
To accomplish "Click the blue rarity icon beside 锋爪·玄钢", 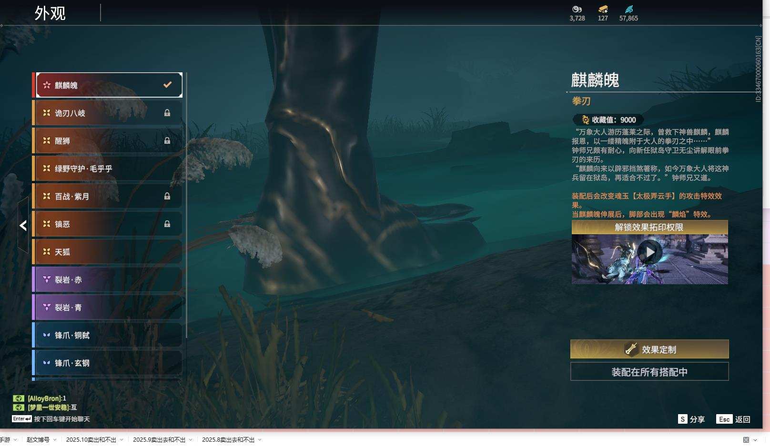I will click(x=47, y=363).
